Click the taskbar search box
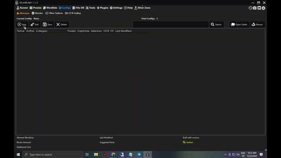Image resolution: width=281 pixels, height=158 pixels. coord(53,154)
